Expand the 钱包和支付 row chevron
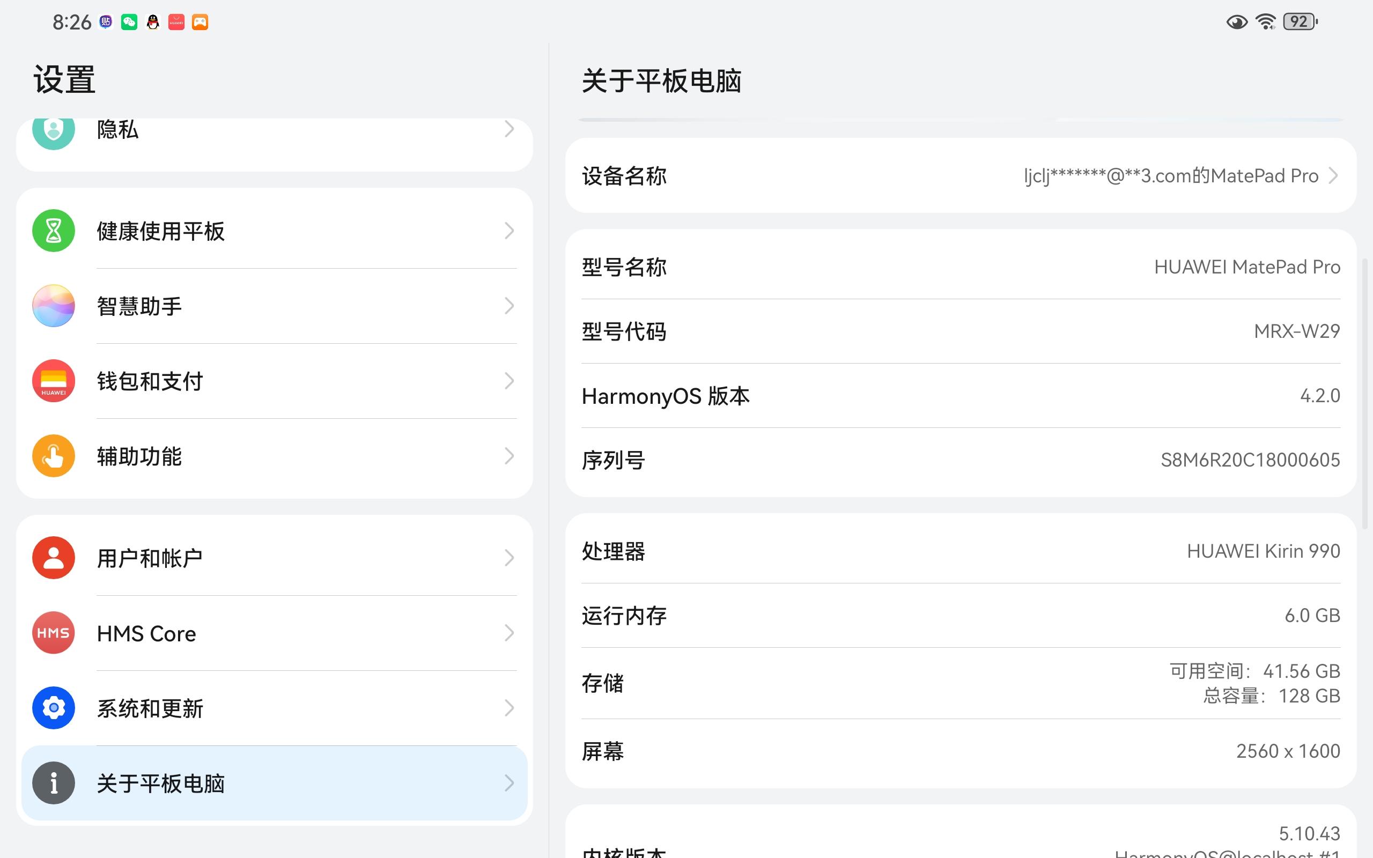The image size is (1373, 858). [509, 381]
